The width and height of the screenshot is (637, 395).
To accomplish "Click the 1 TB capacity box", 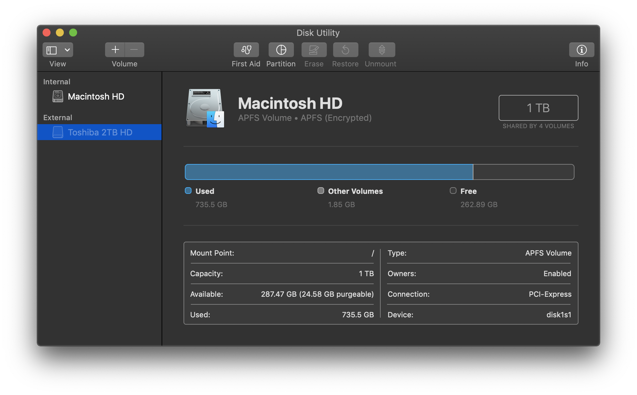I will click(x=538, y=108).
